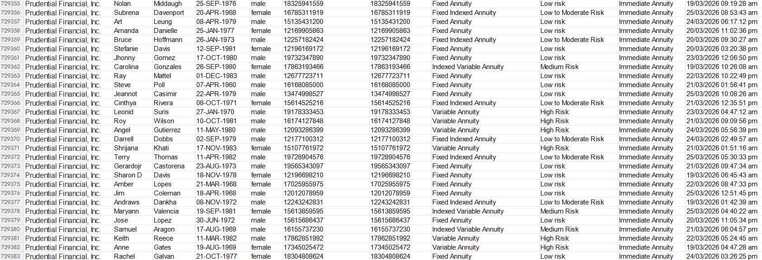Select last name cell Middaugh
Screen dimensions: 762x260
(168, 4)
